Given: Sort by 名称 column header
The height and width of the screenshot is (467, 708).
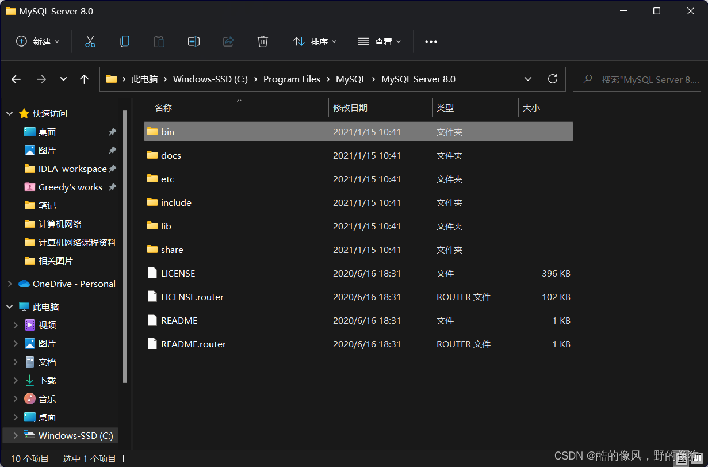Looking at the screenshot, I should (163, 108).
